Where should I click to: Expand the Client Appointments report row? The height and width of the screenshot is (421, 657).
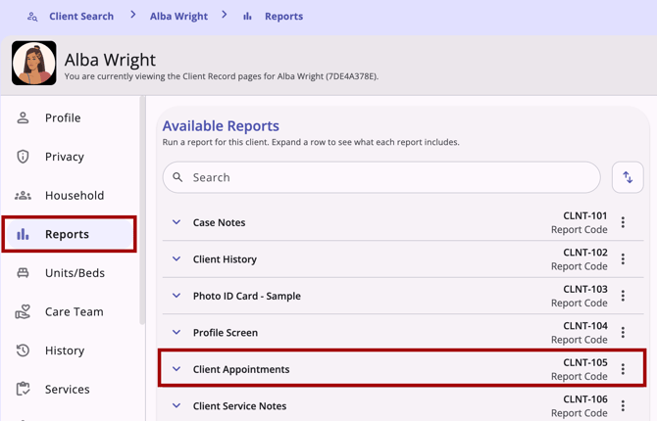pyautogui.click(x=177, y=369)
